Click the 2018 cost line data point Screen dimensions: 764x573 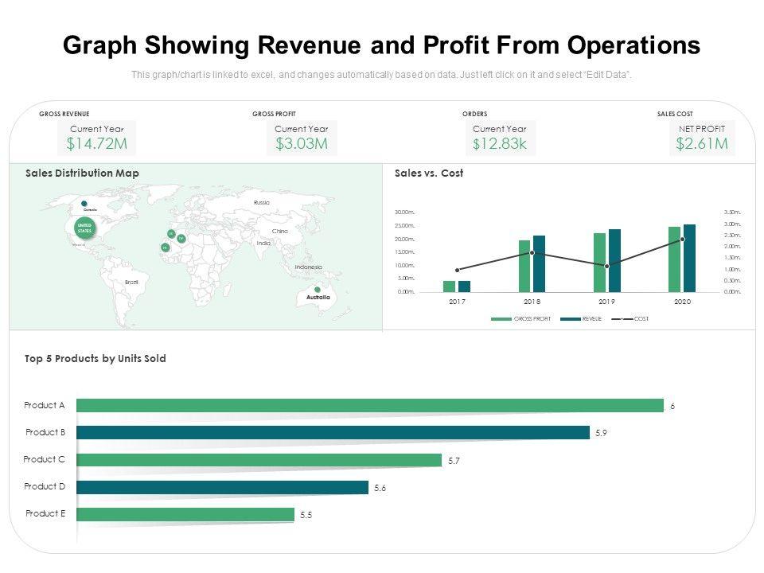532,253
